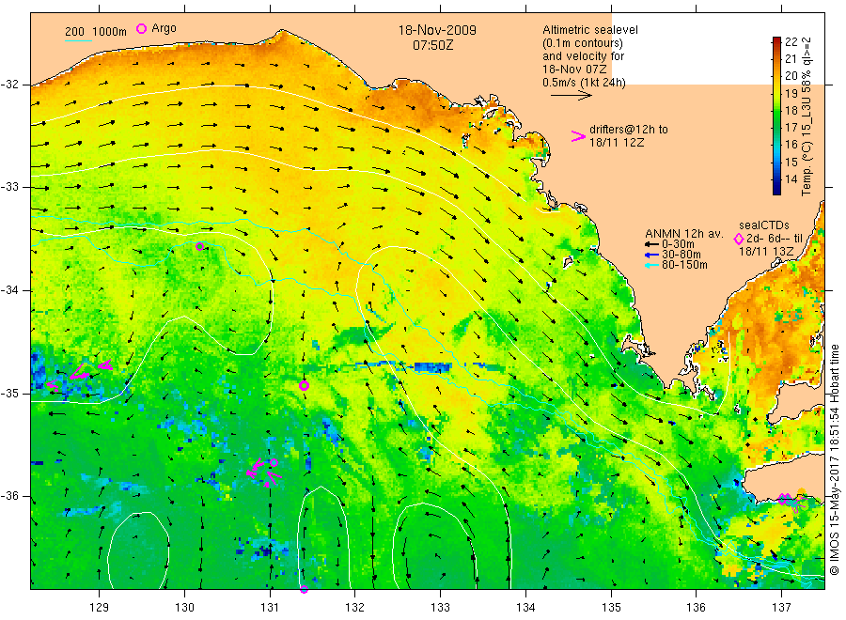Click the closed sea-level contour near 129.5, -36.5

tap(139, 550)
